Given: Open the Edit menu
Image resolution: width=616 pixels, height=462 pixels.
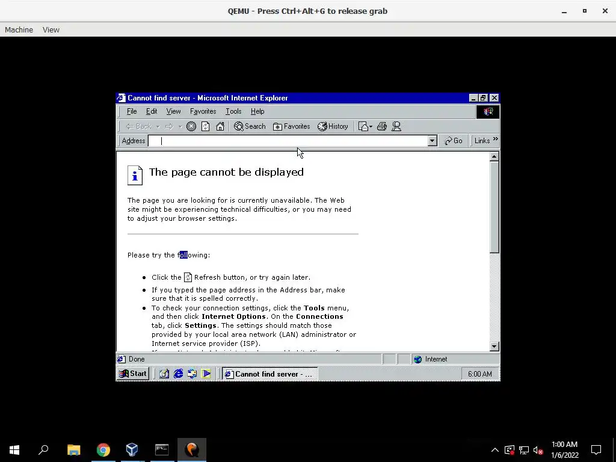Looking at the screenshot, I should coord(152,111).
